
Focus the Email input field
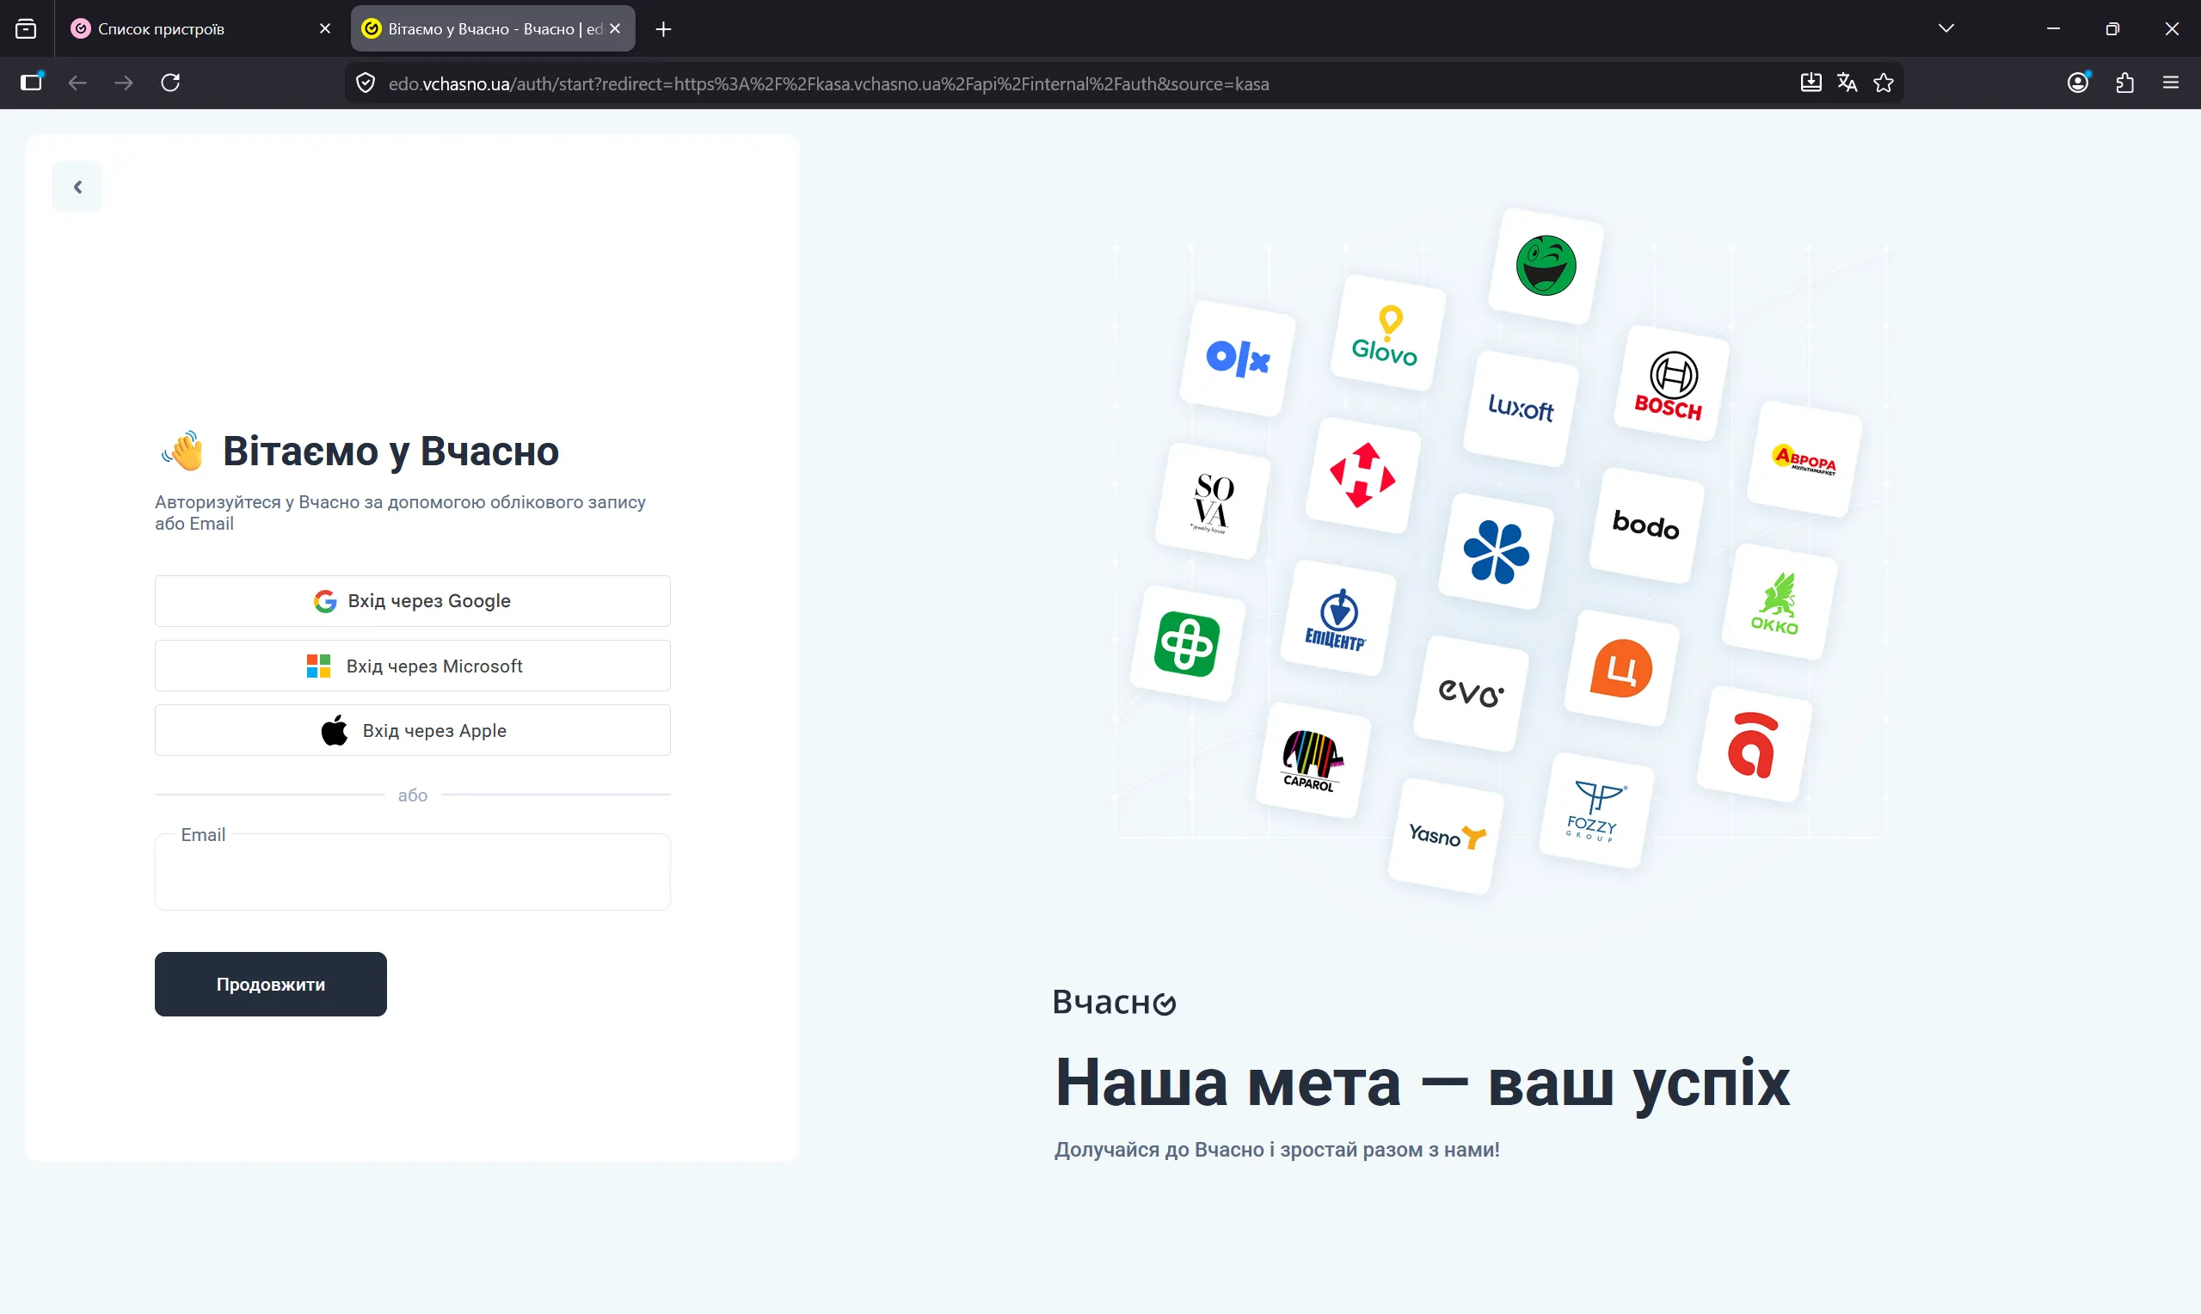[413, 872]
